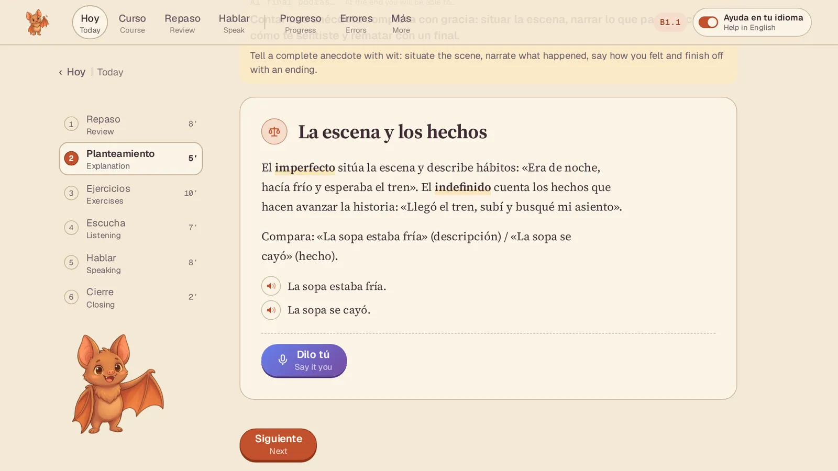Open the Cierre closing step
The height and width of the screenshot is (471, 838).
tap(131, 297)
